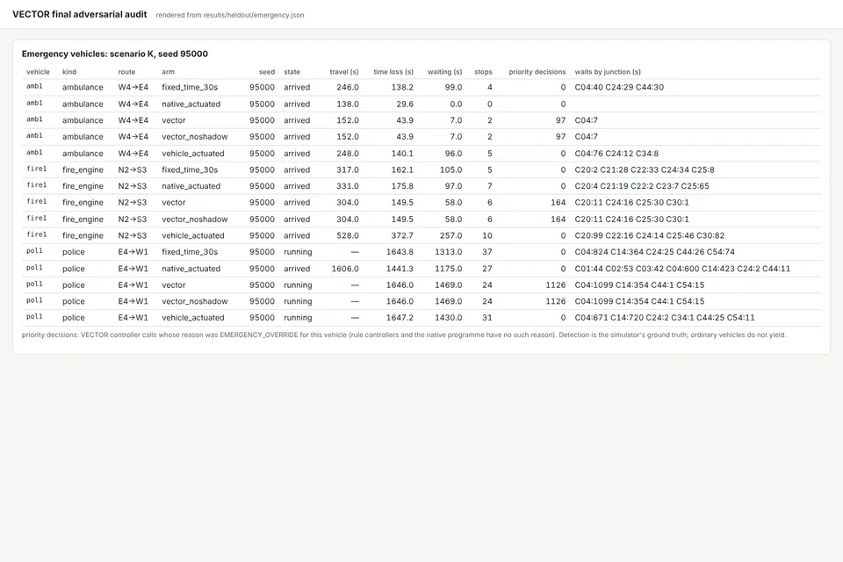Select the travel value 331.0
This screenshot has height=562, width=843.
click(x=348, y=186)
